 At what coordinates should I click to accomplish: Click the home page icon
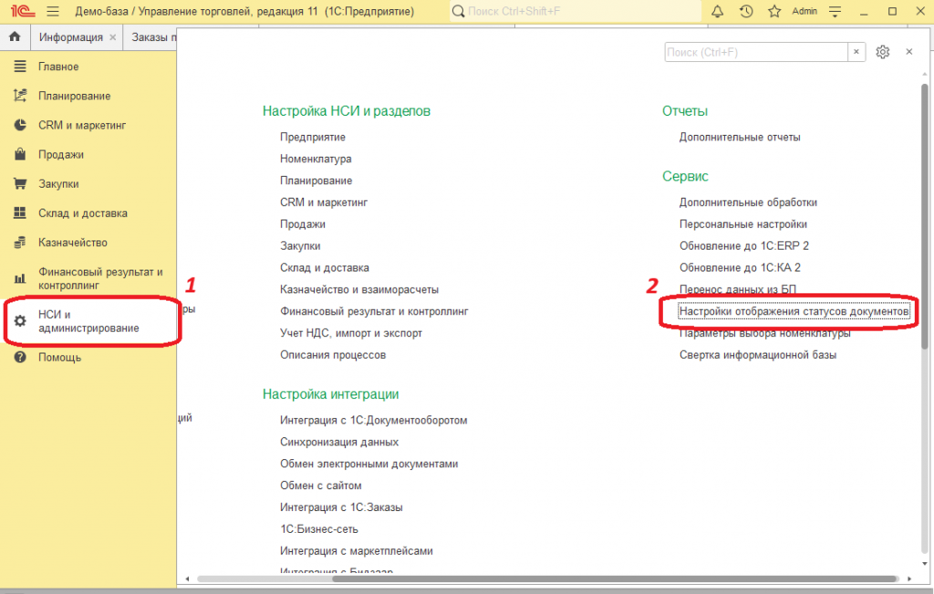[15, 37]
